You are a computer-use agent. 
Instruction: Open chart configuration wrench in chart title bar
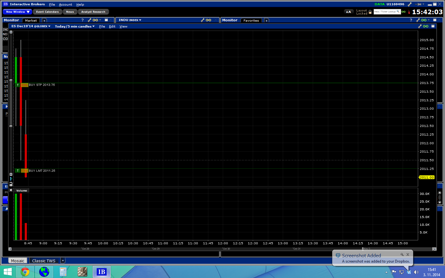click(420, 26)
